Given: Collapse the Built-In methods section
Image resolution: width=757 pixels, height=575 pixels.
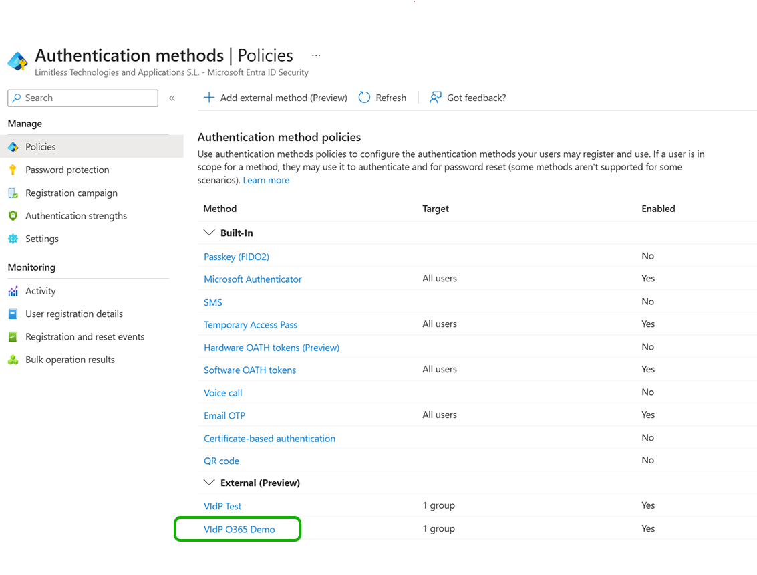Looking at the screenshot, I should (x=209, y=233).
